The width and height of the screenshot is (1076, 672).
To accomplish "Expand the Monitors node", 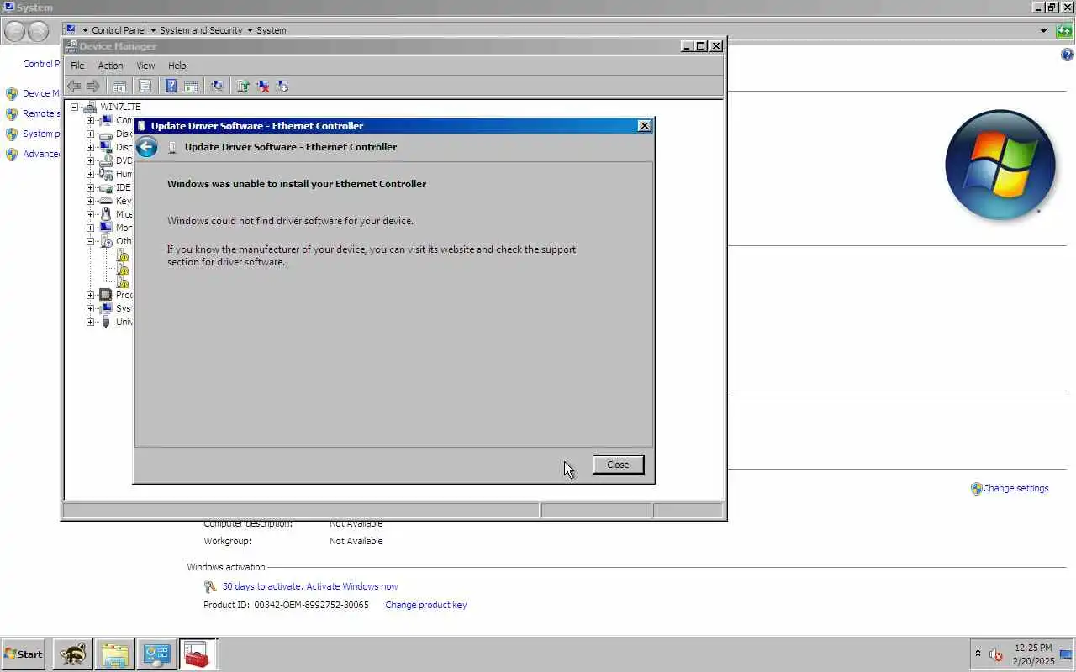I will point(90,228).
